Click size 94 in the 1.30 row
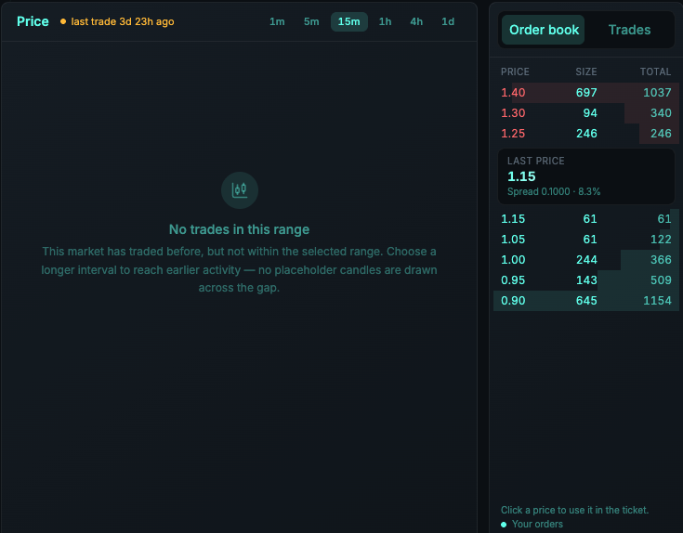Viewport: 683px width, 533px height. click(x=590, y=113)
